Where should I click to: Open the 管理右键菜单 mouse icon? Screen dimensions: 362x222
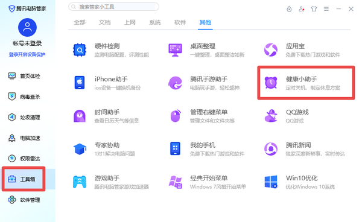pos(176,116)
